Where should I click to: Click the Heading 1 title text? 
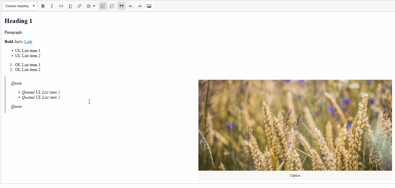[x=18, y=21]
